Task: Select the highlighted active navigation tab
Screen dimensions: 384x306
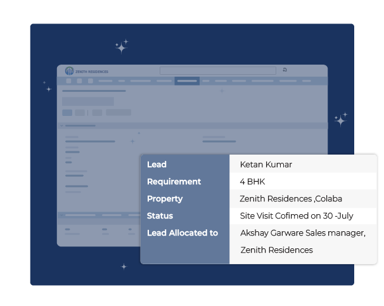Action: [187, 81]
